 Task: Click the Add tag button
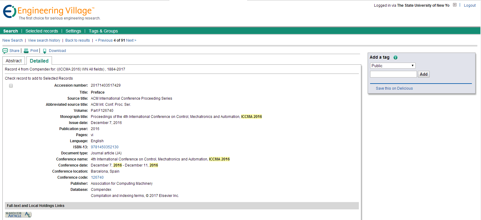click(x=424, y=74)
